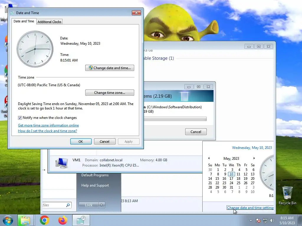
Task: Click the Start menu search magnifier icon
Action: (x=68, y=205)
